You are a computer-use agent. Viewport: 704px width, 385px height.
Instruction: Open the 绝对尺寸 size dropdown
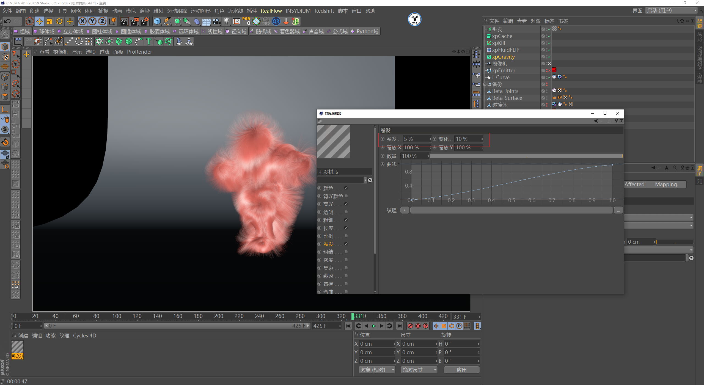click(419, 370)
